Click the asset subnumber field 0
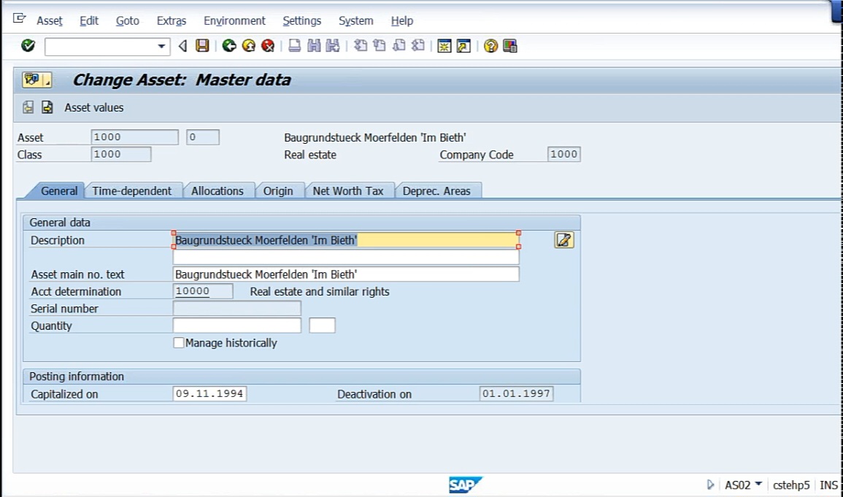Image resolution: width=843 pixels, height=497 pixels. tap(203, 137)
